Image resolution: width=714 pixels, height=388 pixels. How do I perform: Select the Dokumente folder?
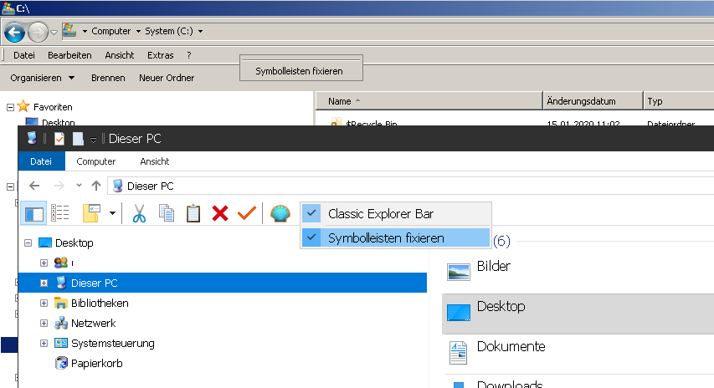point(511,346)
